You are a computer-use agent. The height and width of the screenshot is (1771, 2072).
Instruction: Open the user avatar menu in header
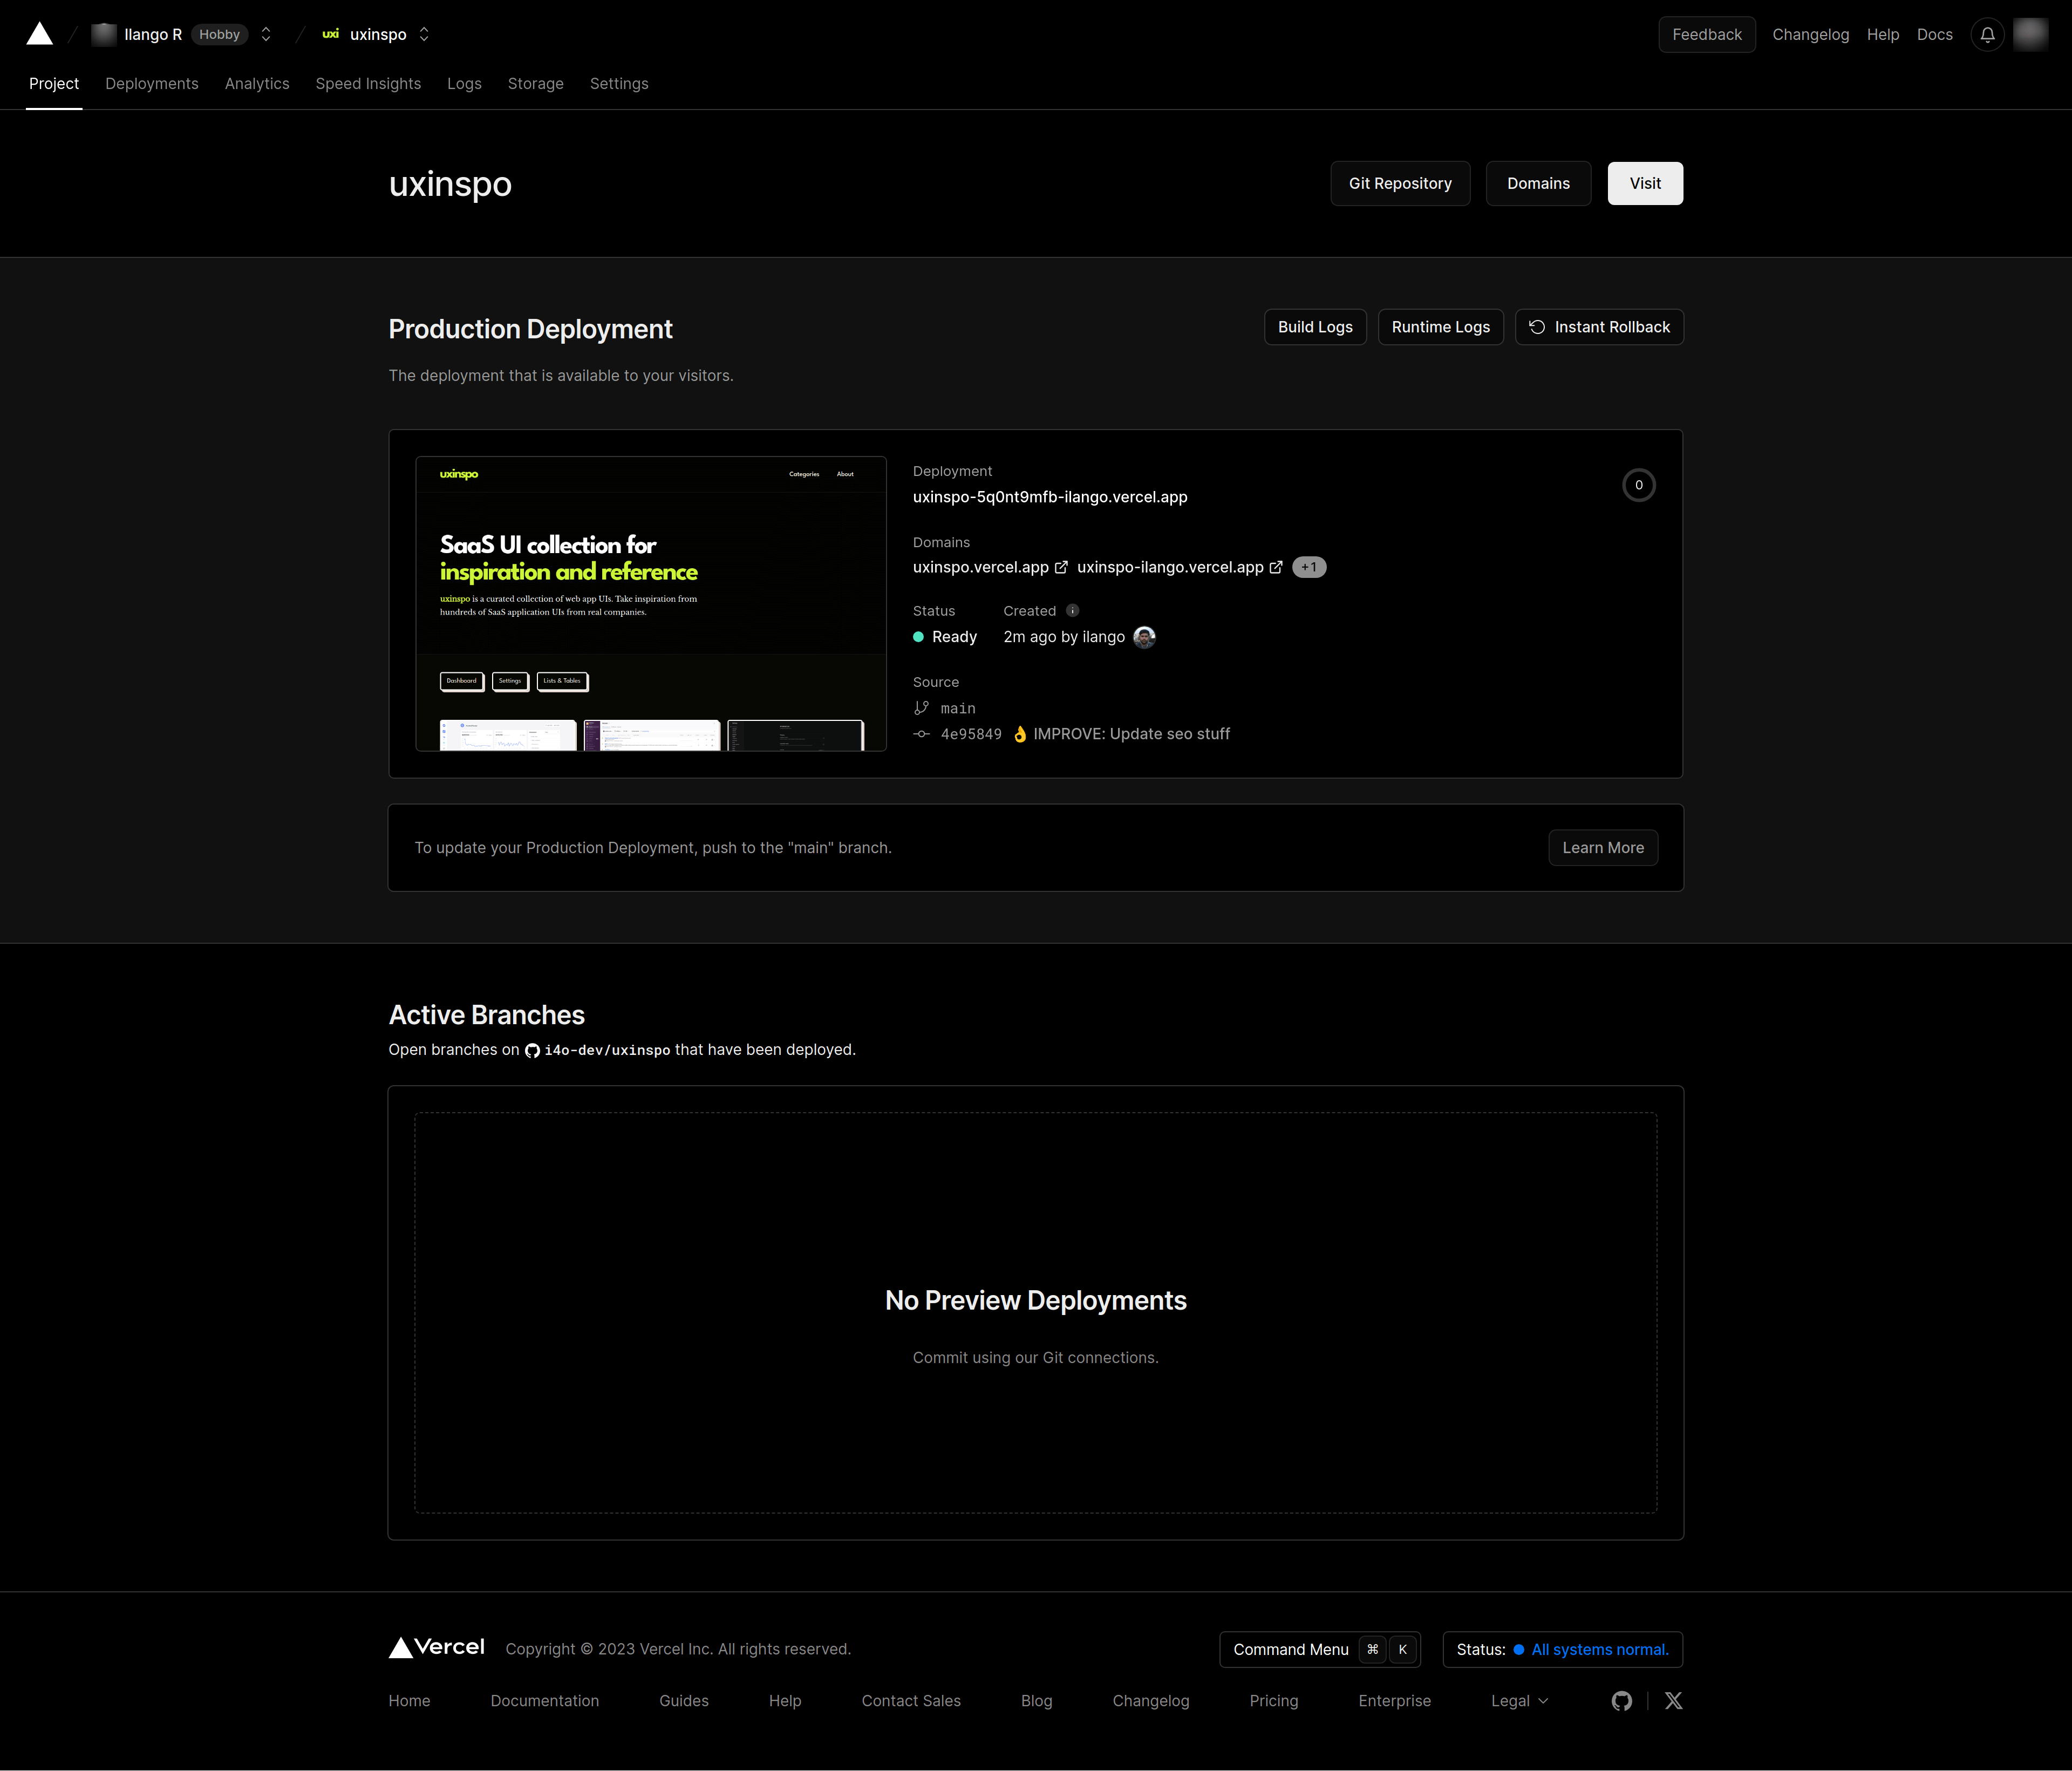click(x=2030, y=34)
